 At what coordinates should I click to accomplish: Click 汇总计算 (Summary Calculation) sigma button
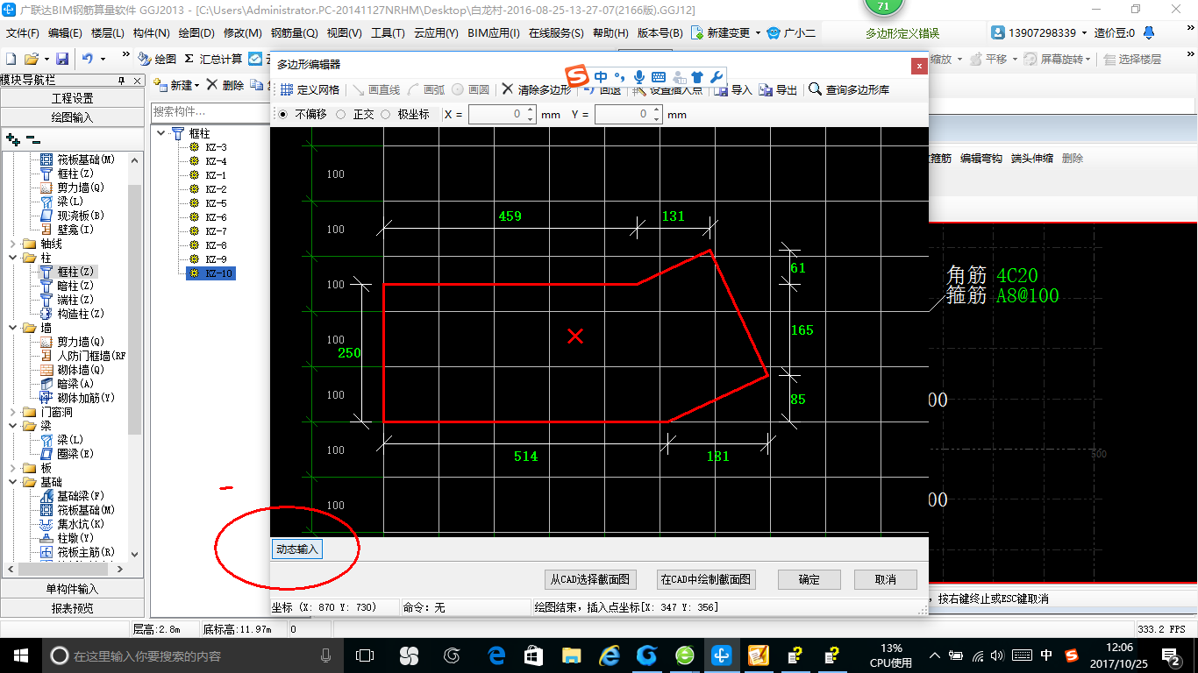(213, 59)
